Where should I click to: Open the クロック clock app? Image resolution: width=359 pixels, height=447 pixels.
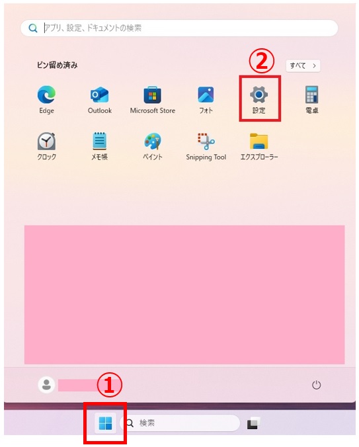pos(46,146)
